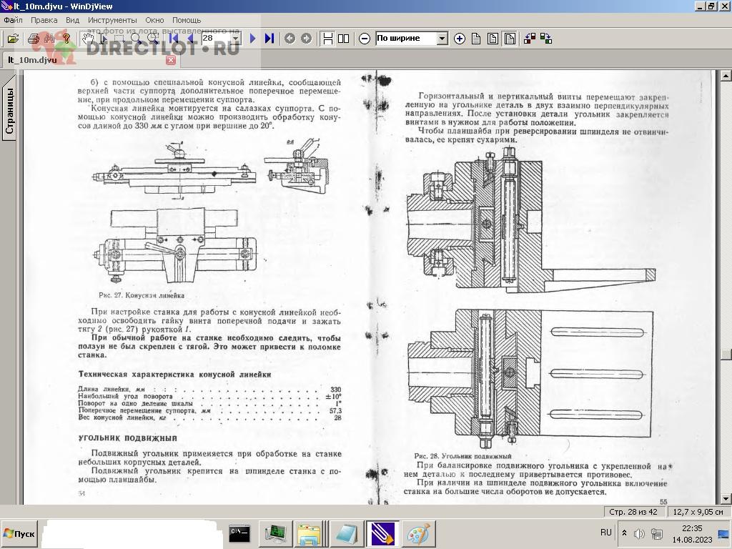Click the network tray icon
The image size is (732, 549).
click(x=657, y=533)
